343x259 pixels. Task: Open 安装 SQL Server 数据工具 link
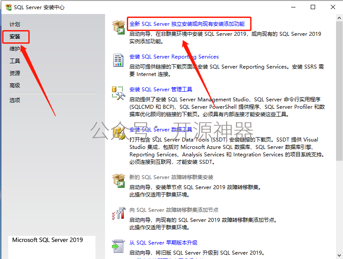[x=161, y=129]
